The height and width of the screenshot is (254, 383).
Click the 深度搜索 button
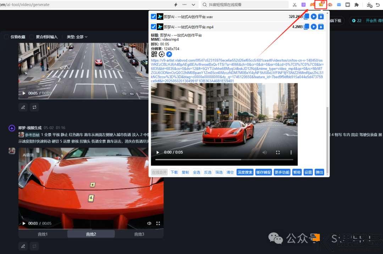click(x=245, y=172)
